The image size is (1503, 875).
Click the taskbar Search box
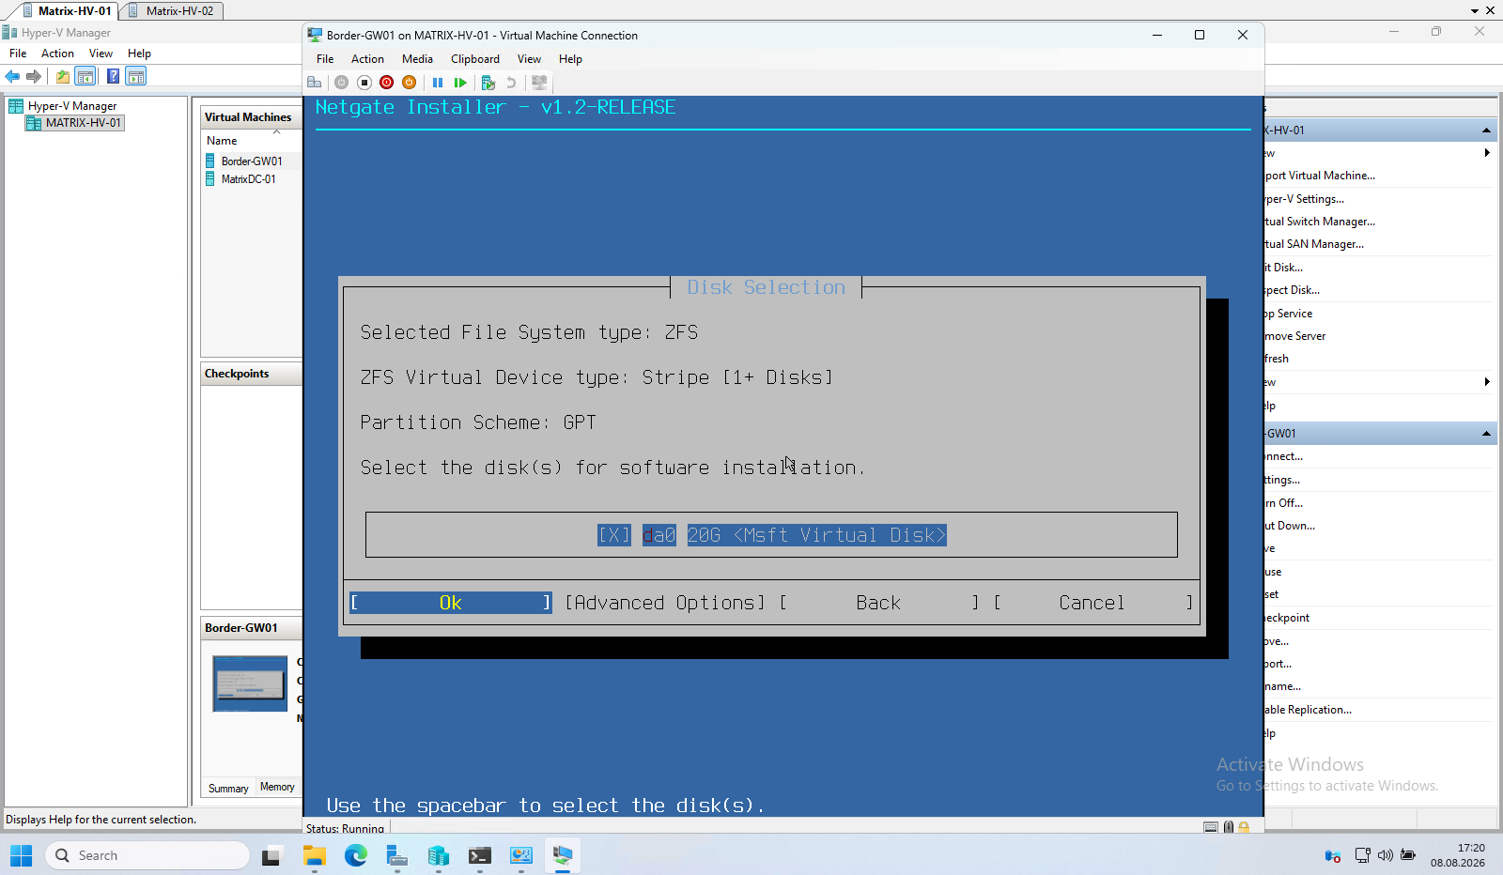(x=147, y=855)
